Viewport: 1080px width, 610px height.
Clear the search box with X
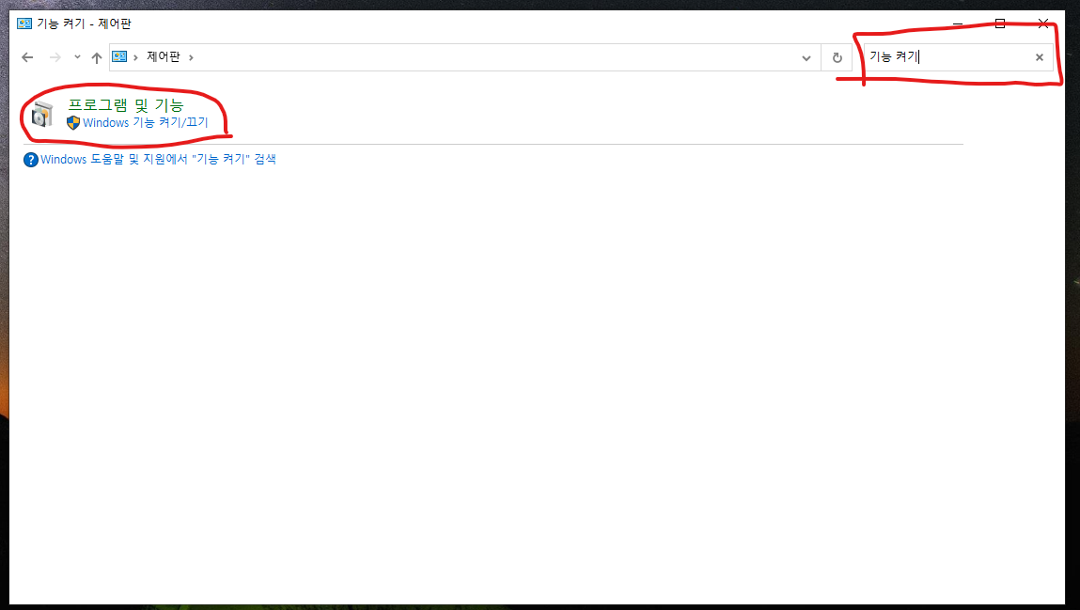(x=1040, y=57)
